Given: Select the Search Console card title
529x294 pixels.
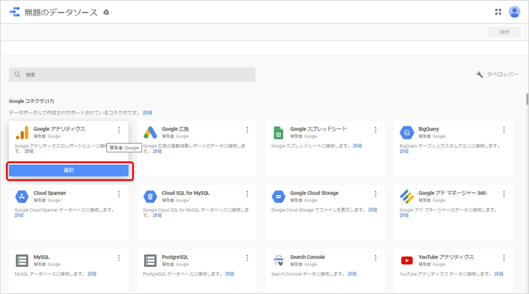Looking at the screenshot, I should click(307, 257).
